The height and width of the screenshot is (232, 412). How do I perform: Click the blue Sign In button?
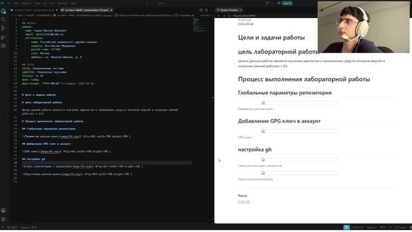(x=287, y=3)
